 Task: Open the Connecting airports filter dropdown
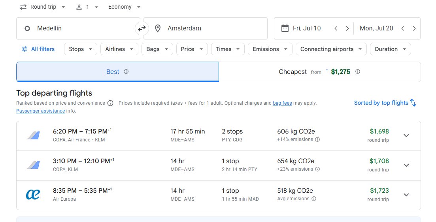[x=331, y=49]
